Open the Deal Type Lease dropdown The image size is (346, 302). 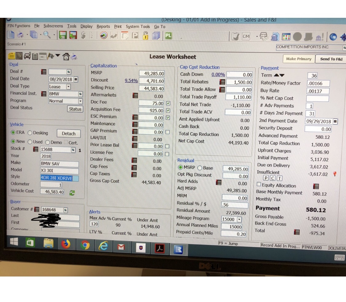click(x=68, y=87)
